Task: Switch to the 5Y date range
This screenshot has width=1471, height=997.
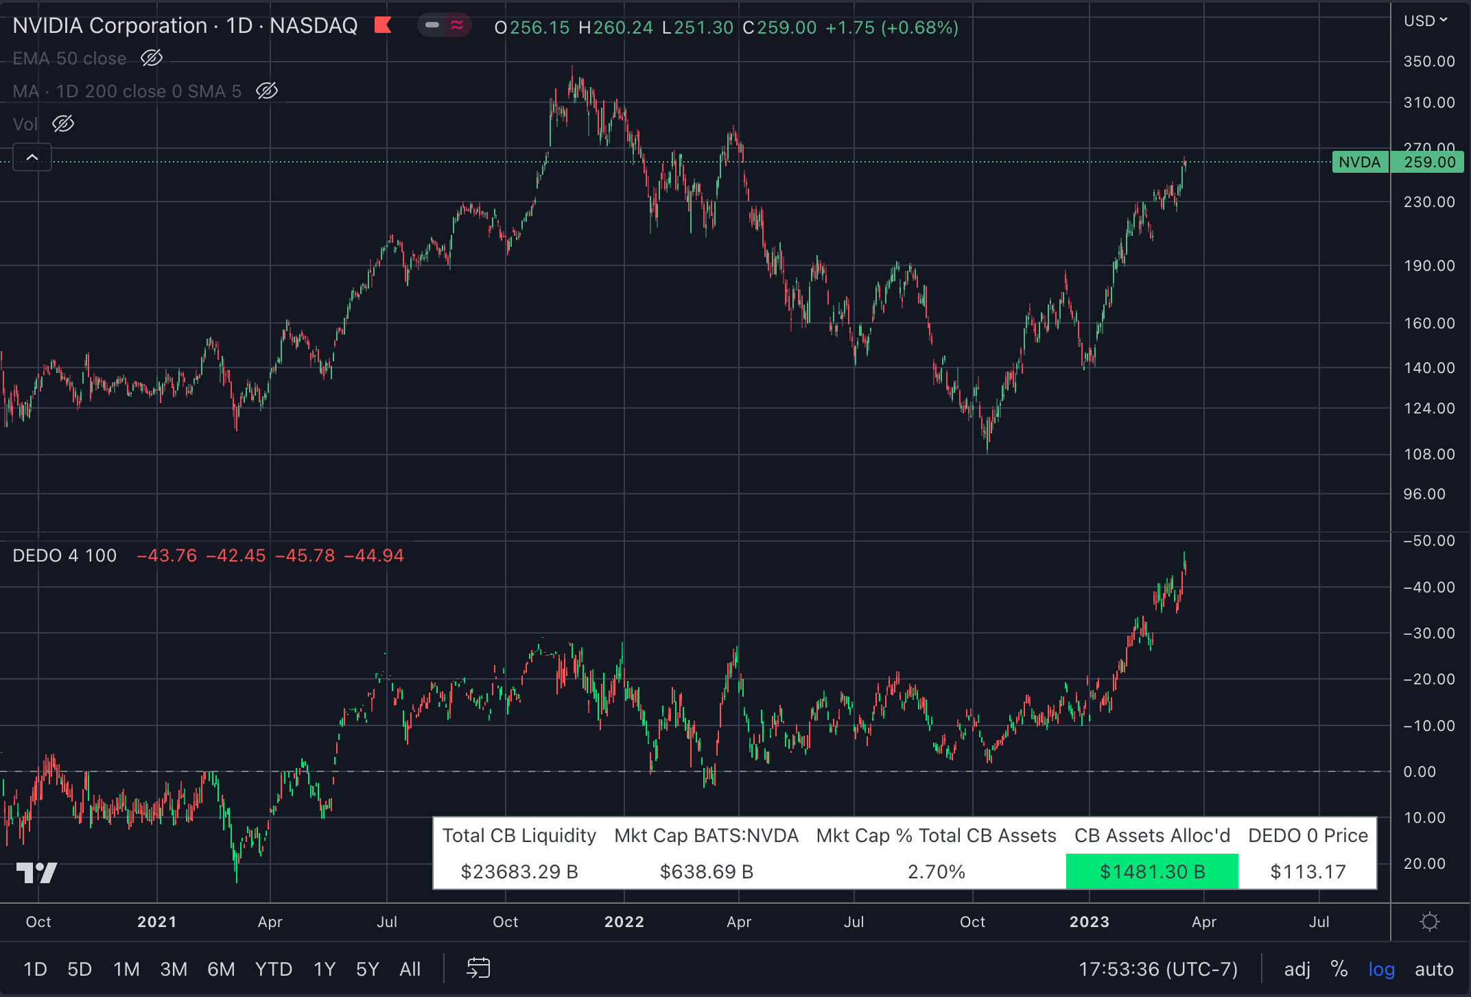Action: point(367,969)
